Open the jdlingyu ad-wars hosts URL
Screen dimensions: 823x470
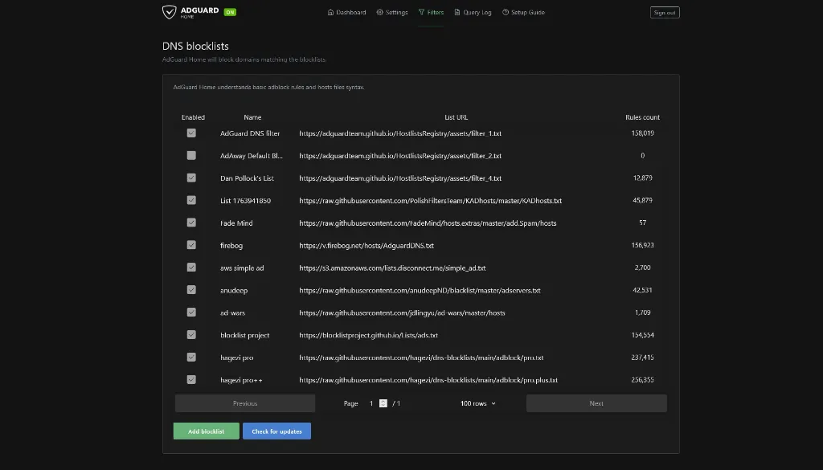[x=402, y=313]
